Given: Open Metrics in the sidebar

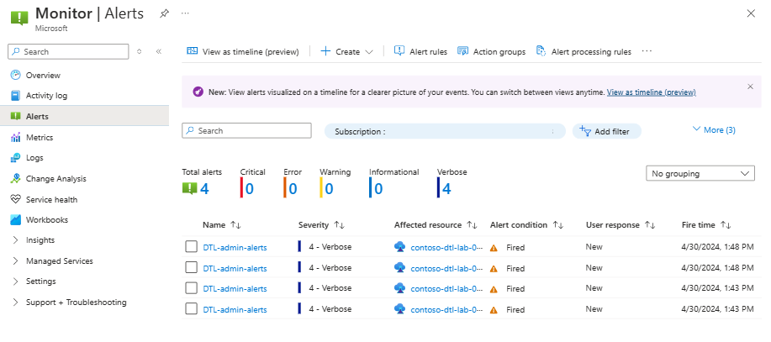Looking at the screenshot, I should 40,137.
